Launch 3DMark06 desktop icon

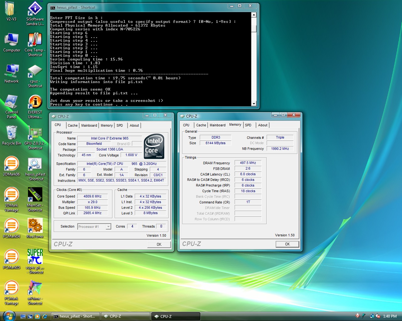(12, 166)
